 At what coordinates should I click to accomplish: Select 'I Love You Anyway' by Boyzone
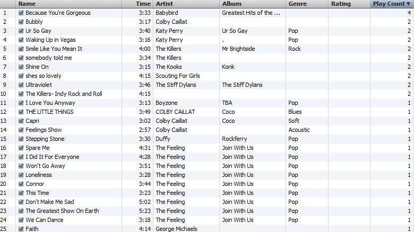click(x=50, y=103)
